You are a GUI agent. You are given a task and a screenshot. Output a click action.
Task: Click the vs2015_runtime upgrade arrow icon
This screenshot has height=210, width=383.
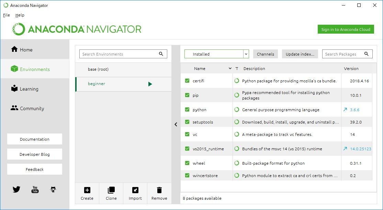[345, 149]
